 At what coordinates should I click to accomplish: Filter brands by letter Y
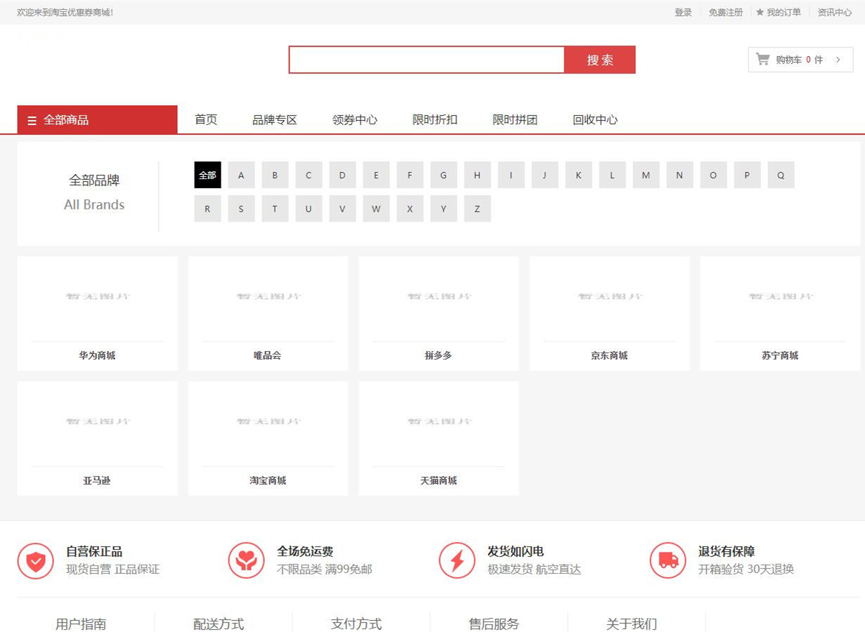click(x=443, y=209)
